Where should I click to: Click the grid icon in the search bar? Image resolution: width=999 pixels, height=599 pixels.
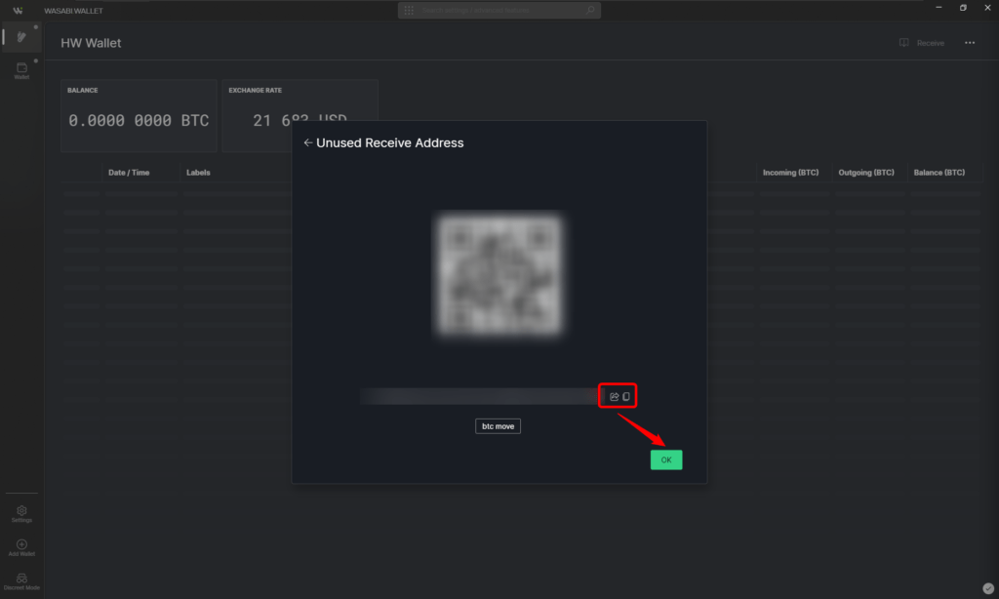[x=409, y=10]
